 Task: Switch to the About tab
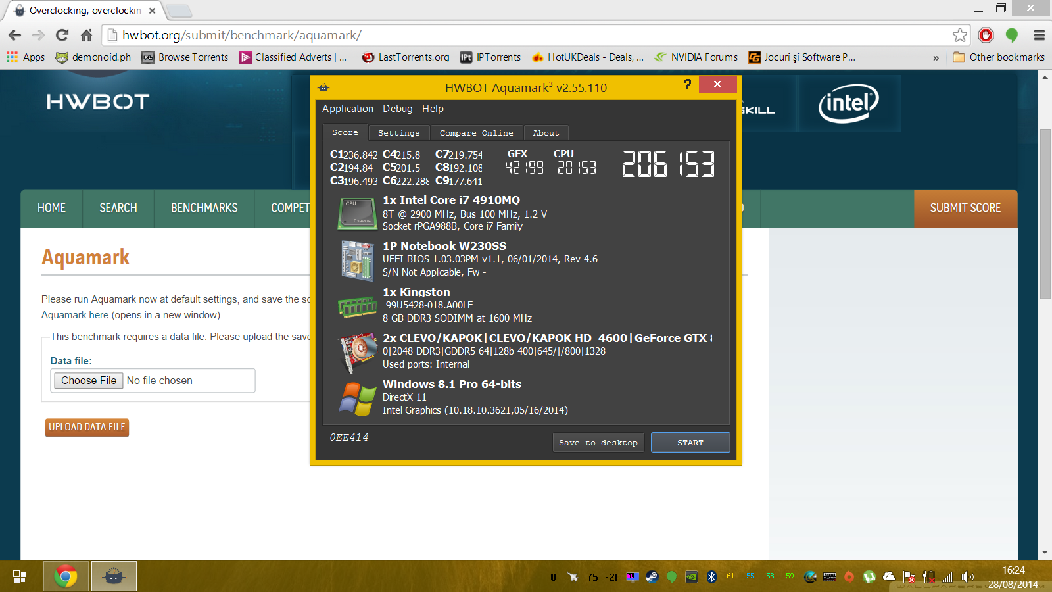546,133
